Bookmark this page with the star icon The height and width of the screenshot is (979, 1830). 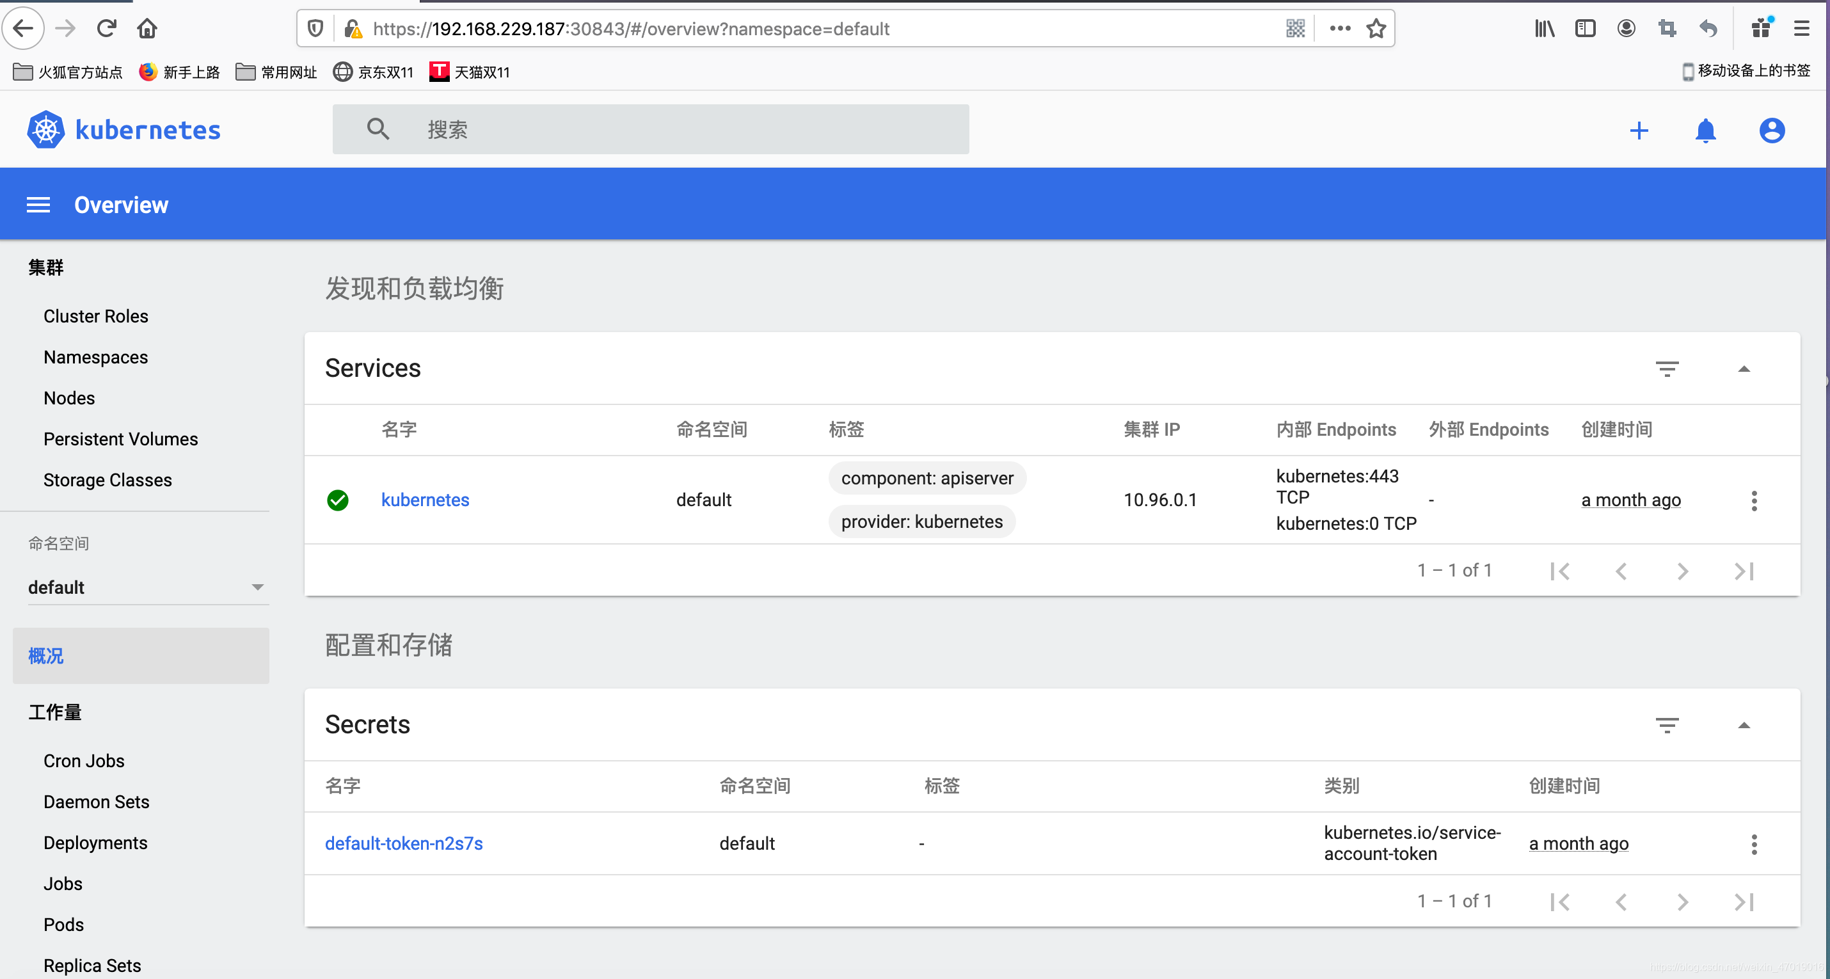(x=1376, y=28)
